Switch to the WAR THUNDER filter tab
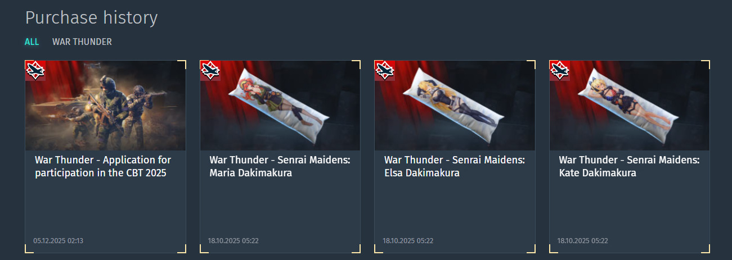 pos(82,42)
